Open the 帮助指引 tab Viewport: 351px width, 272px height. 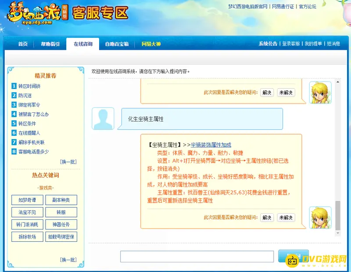(50, 44)
